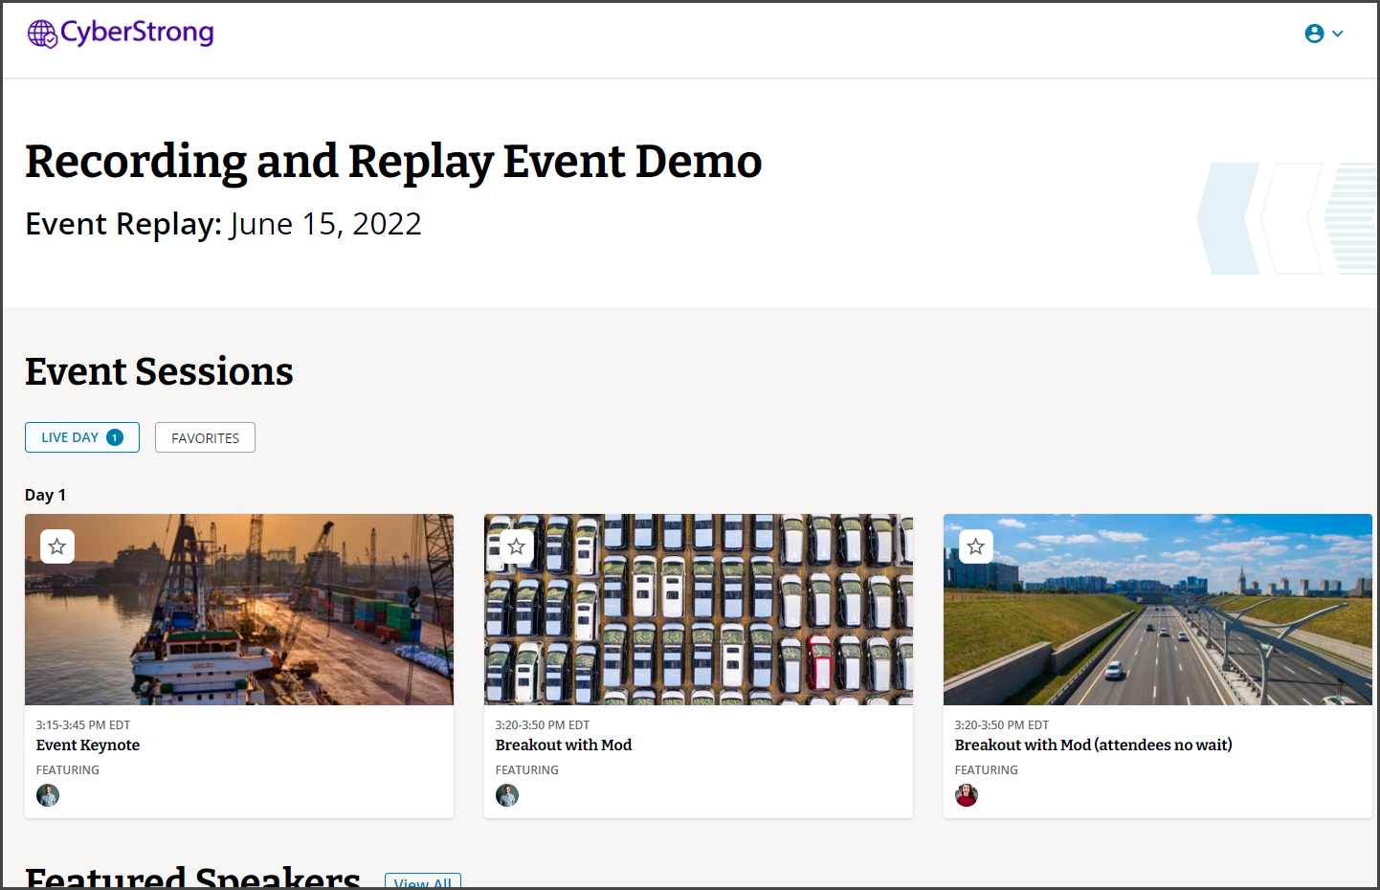Select the Live Day tab
1380x890 pixels.
(x=82, y=437)
